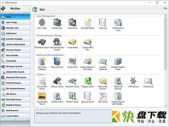This screenshot has height=127, width=169.
Task: Click the main panel vertical scrollbar thumb
Action: 165,43
